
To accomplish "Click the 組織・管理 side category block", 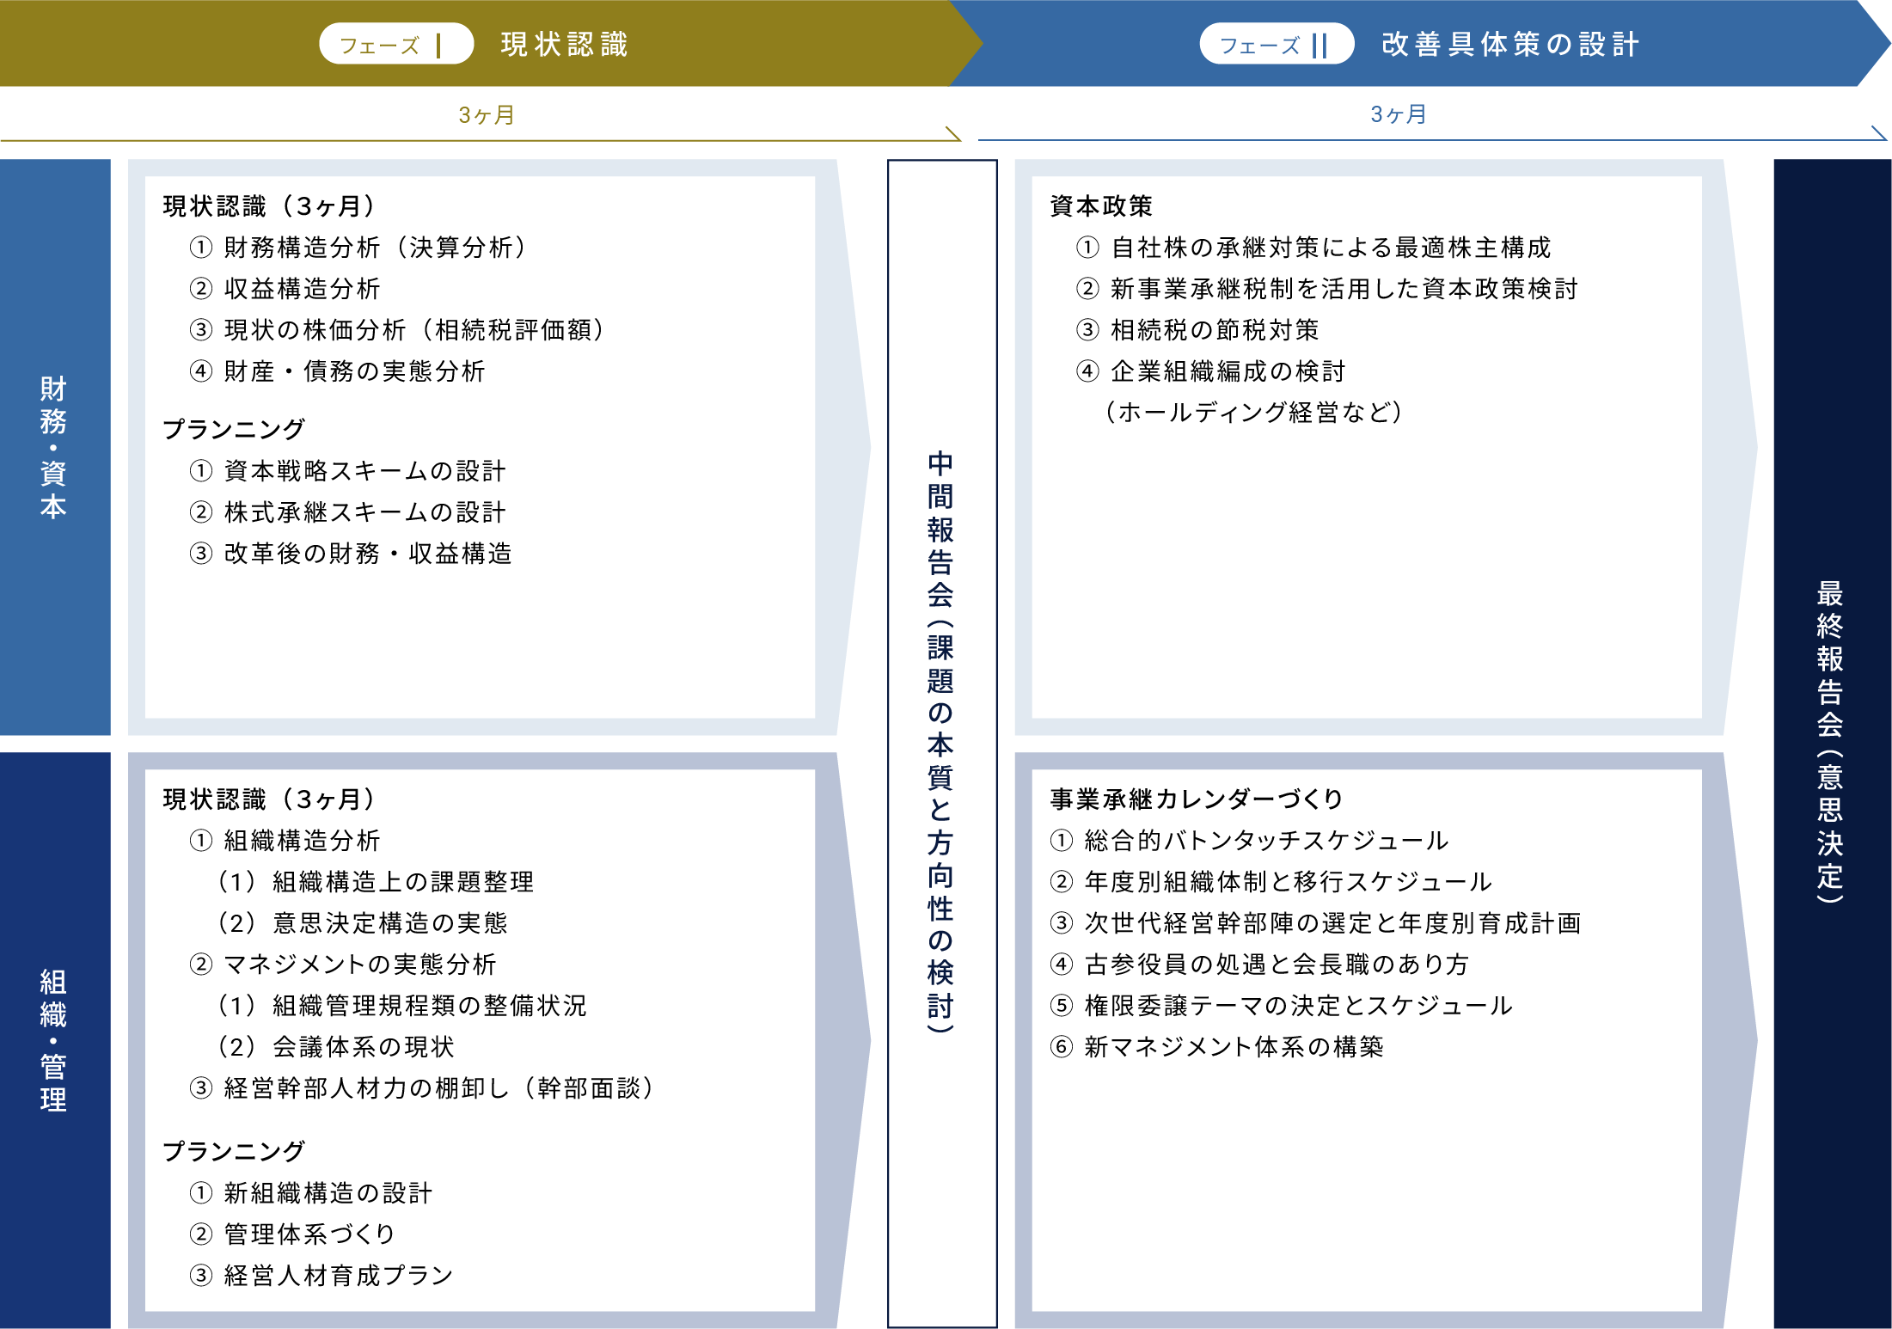I will pyautogui.click(x=54, y=1040).
